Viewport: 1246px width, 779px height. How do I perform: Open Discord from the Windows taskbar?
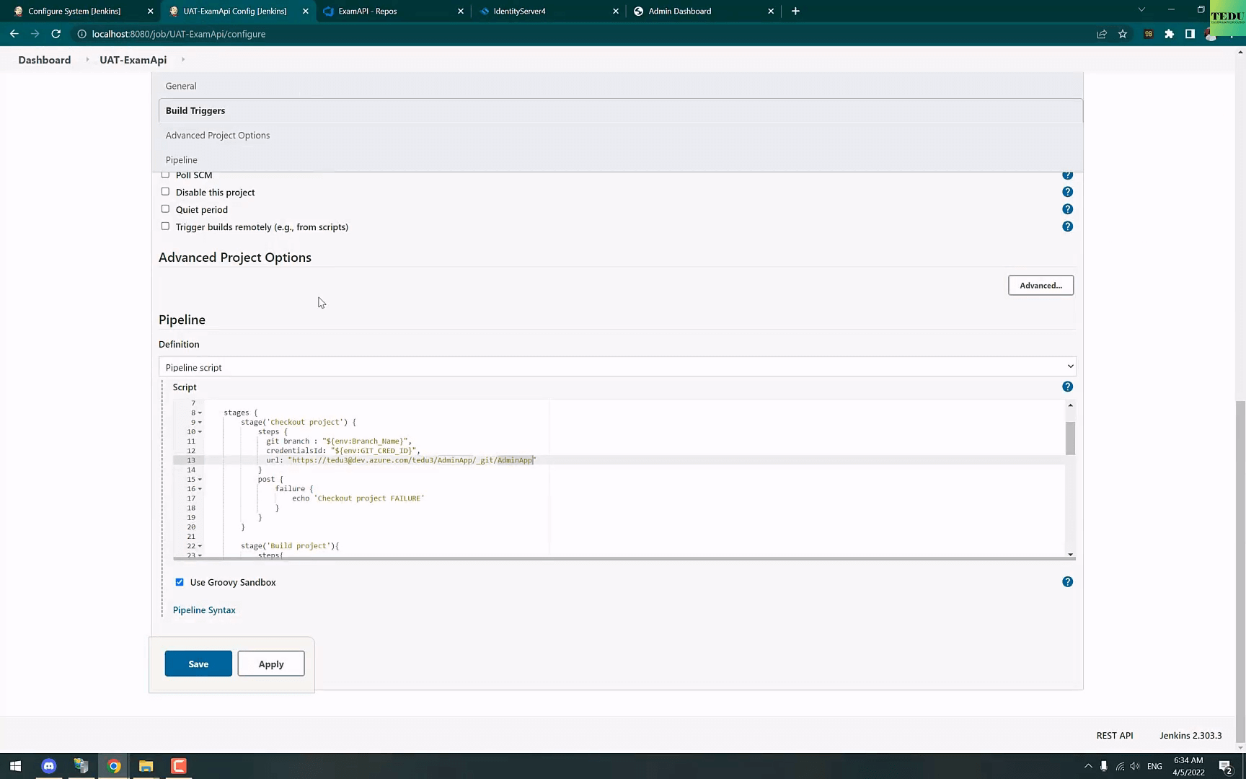click(48, 766)
